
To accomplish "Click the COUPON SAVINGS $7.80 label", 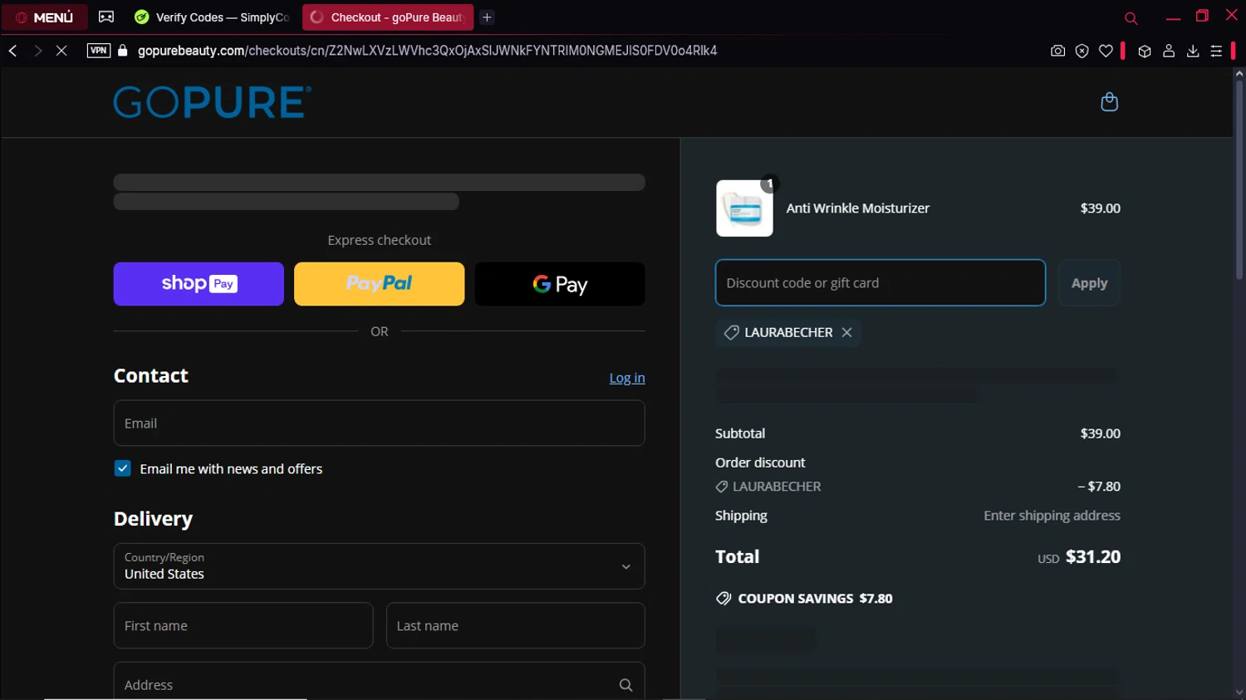I will tap(804, 599).
